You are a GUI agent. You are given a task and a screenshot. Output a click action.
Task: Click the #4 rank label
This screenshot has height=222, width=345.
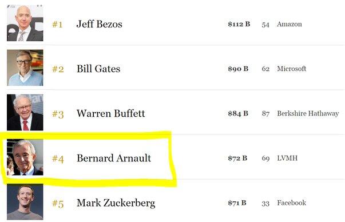pyautogui.click(x=58, y=158)
